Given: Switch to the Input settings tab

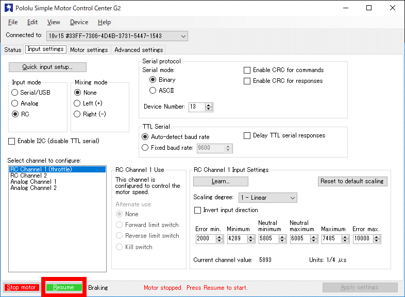Looking at the screenshot, I should (46, 49).
